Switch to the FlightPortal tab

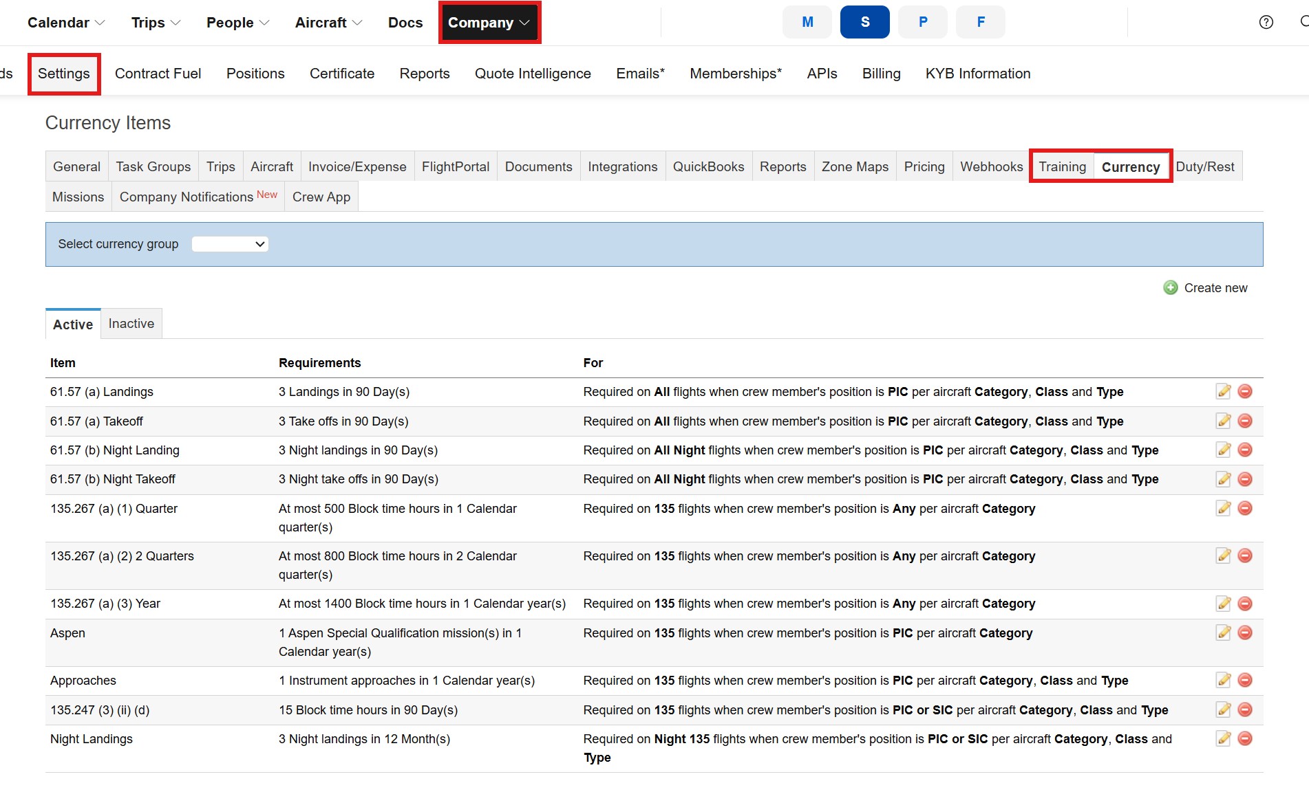[x=456, y=166]
